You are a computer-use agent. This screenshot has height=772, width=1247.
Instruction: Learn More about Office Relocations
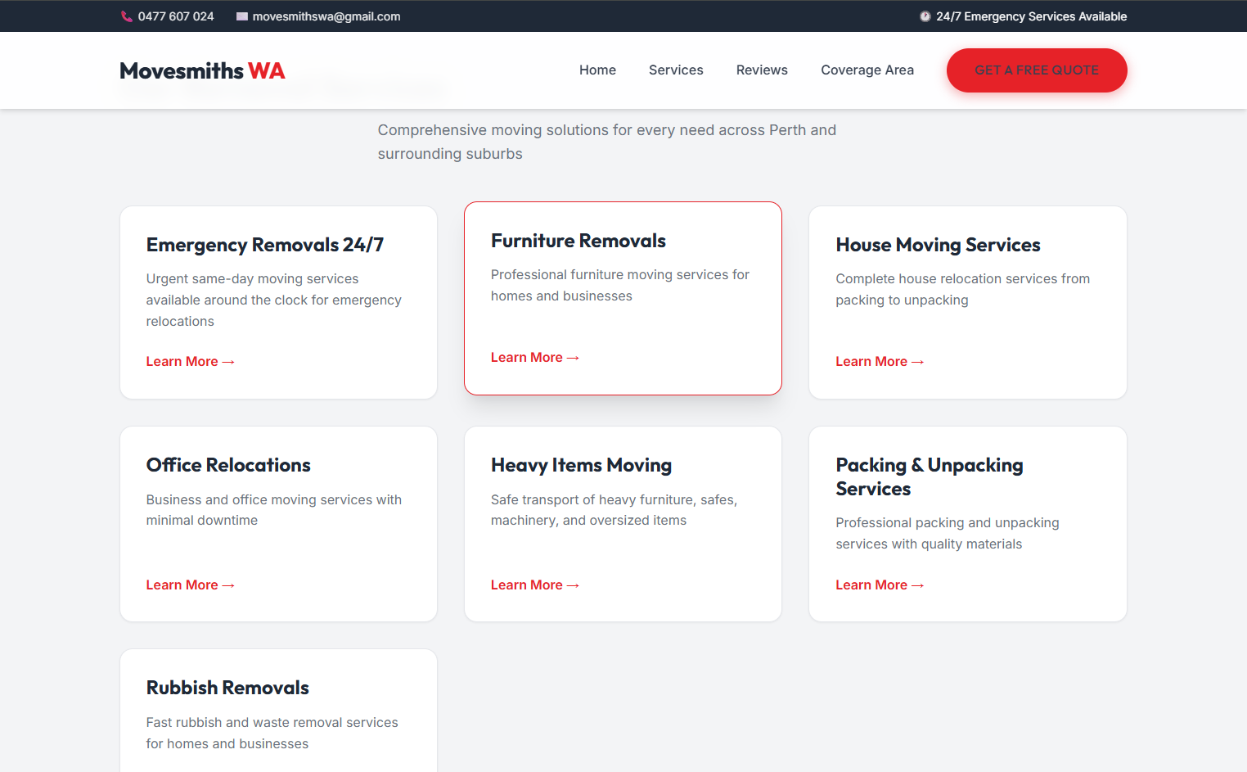[x=190, y=585]
